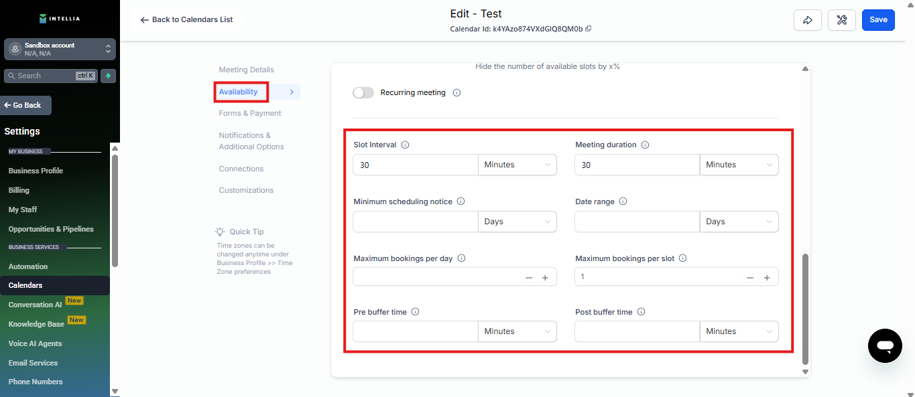This screenshot has width=915, height=397.
Task: Click the green lightning bolt quick action icon
Action: [108, 76]
